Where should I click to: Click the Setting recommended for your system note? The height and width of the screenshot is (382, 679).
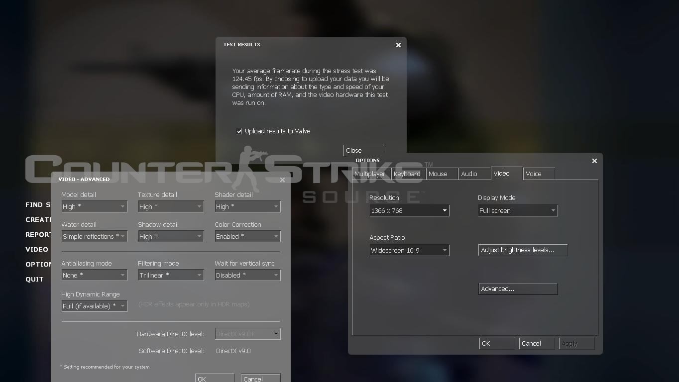[105, 367]
